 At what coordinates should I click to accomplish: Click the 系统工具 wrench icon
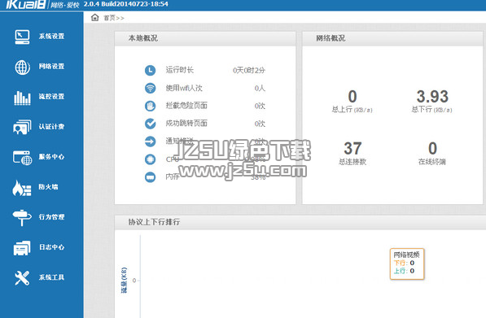click(x=22, y=278)
